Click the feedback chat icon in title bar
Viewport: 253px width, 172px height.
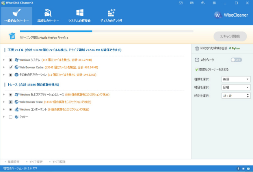coord(192,3)
